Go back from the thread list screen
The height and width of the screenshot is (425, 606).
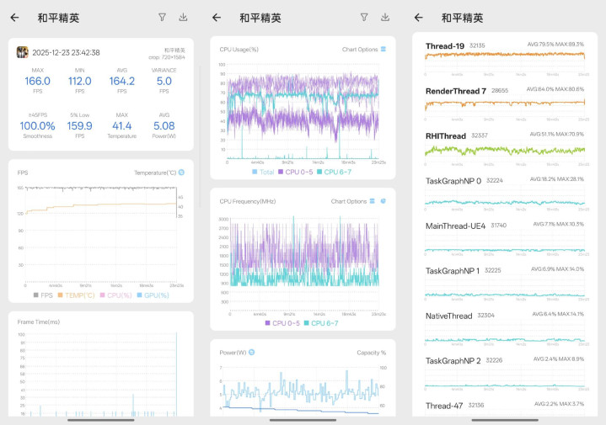point(418,17)
